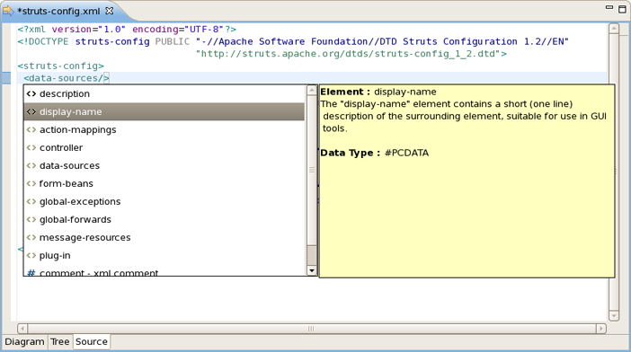The height and width of the screenshot is (352, 631).
Task: Click editor horizontal scrollbar left arrow
Action: tap(22, 329)
